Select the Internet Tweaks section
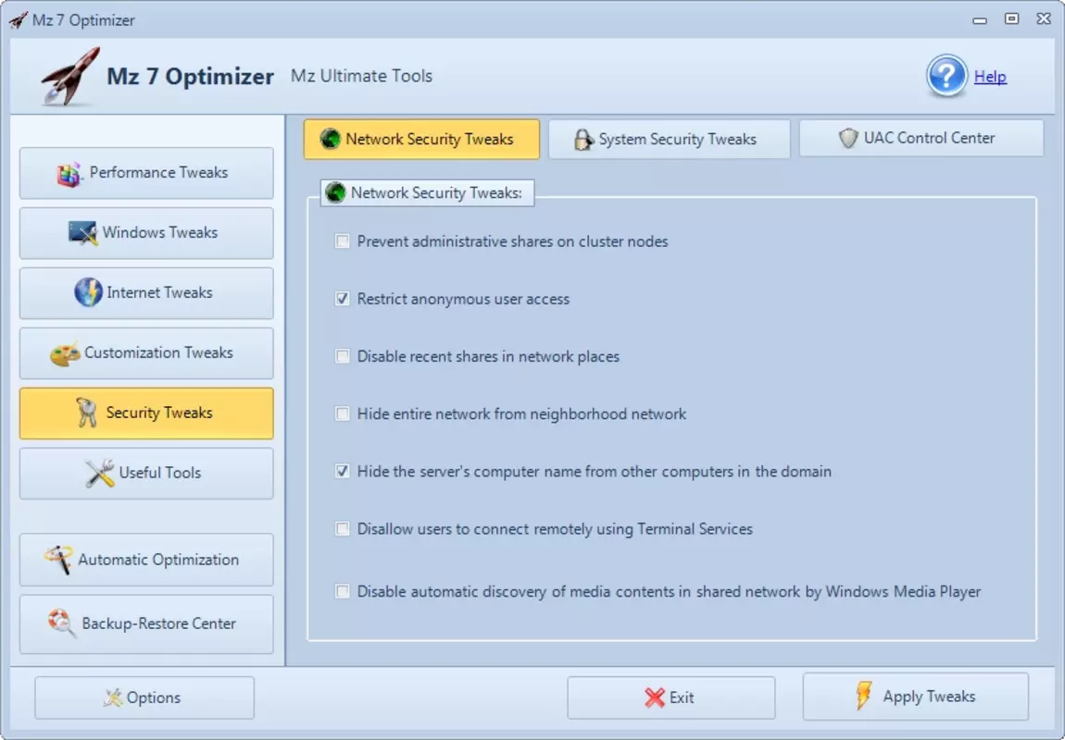The height and width of the screenshot is (740, 1065). coord(146,293)
